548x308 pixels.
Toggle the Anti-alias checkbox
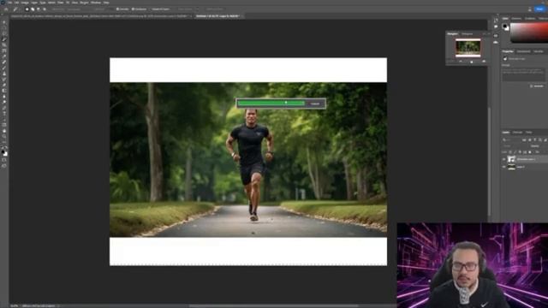(117, 9)
